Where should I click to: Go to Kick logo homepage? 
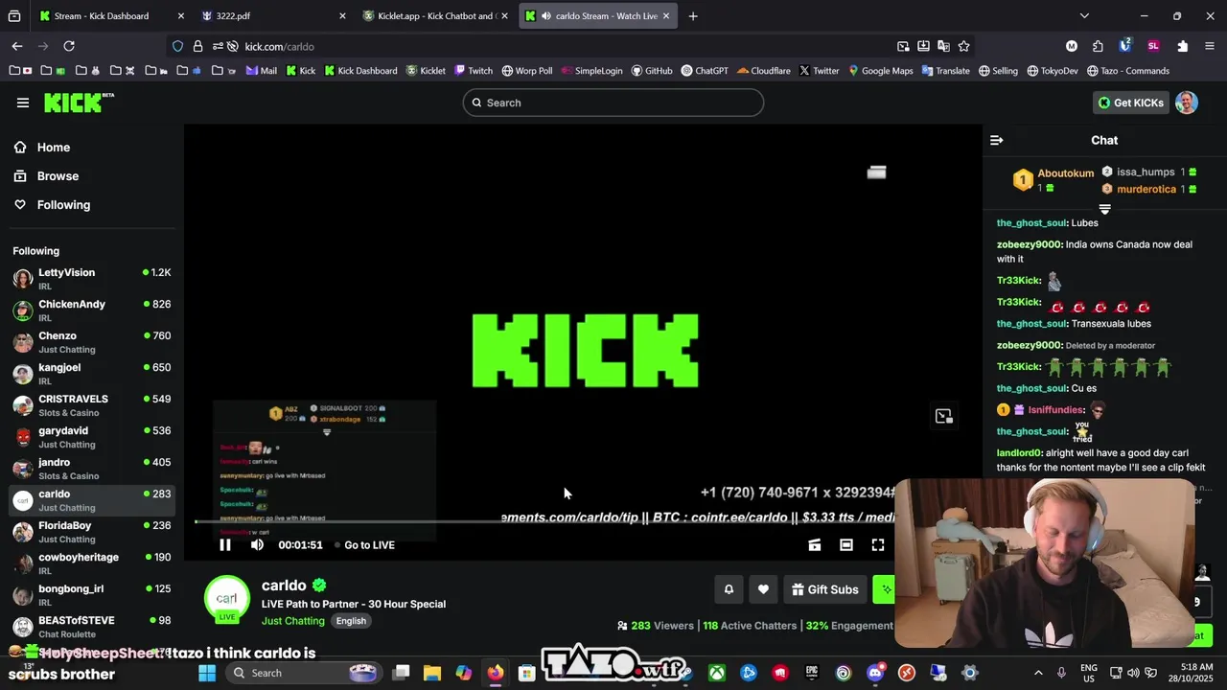[79, 103]
